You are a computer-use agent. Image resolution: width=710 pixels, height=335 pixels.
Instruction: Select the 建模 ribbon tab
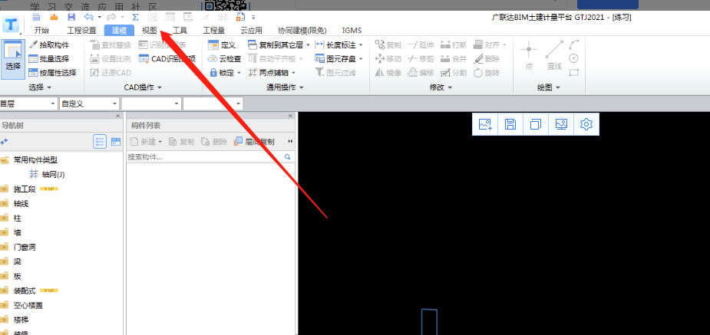pos(119,31)
